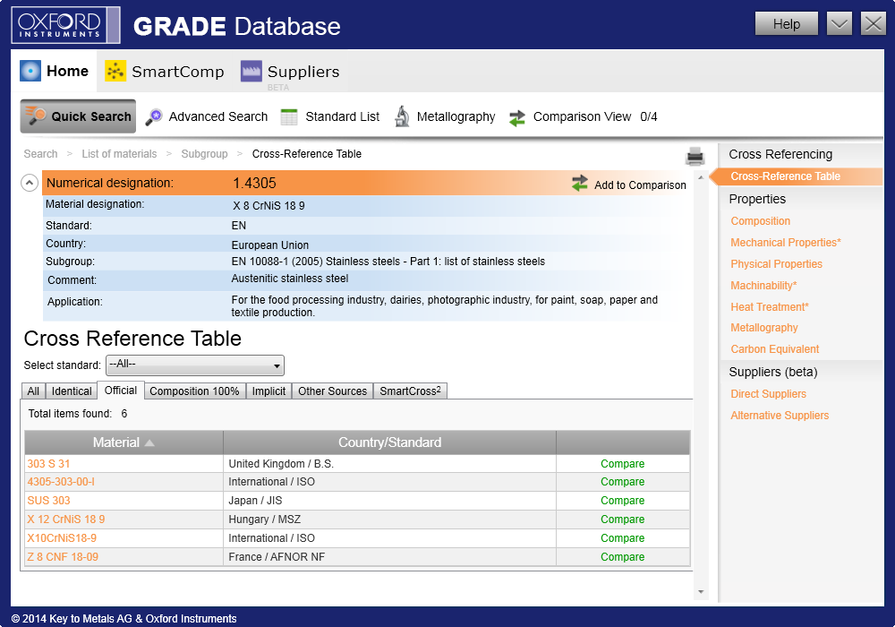Screen dimensions: 895x627
Task: Open the Metallography link in the sidebar
Action: 764,328
